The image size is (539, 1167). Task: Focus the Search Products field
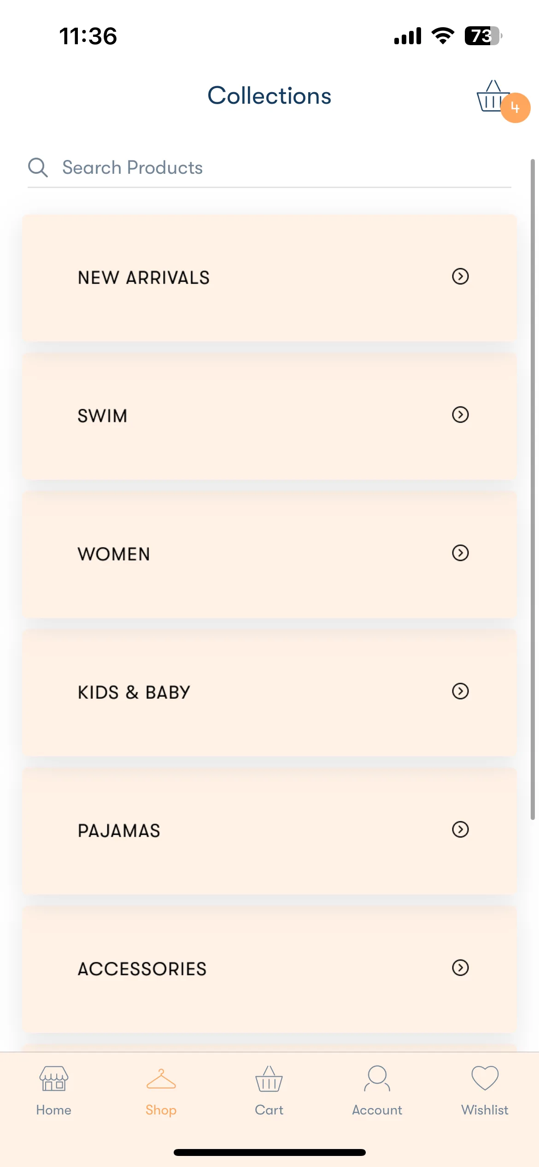(x=269, y=168)
